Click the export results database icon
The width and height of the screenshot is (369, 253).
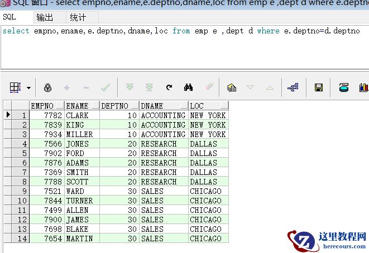tap(344, 87)
